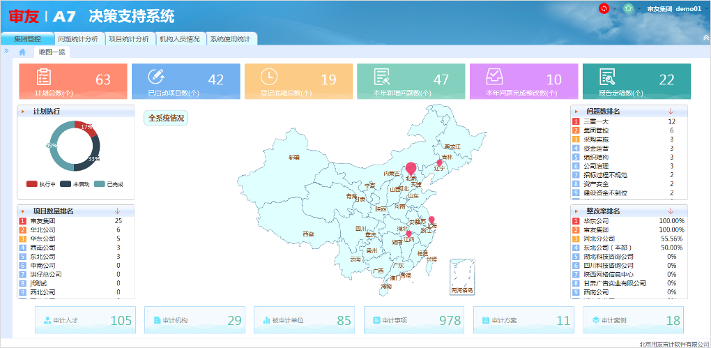This screenshot has height=348, width=711.
Task: Click the sort arrow in the 问题数排名 header
Action: (x=670, y=111)
